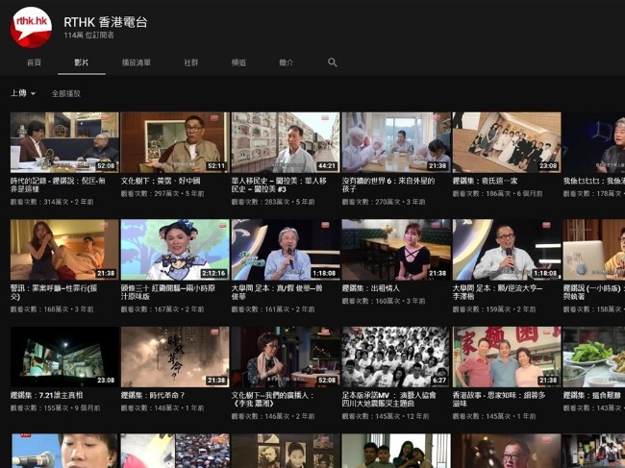Expand the 上傳 sort dropdown arrow
The width and height of the screenshot is (625, 468).
click(33, 93)
